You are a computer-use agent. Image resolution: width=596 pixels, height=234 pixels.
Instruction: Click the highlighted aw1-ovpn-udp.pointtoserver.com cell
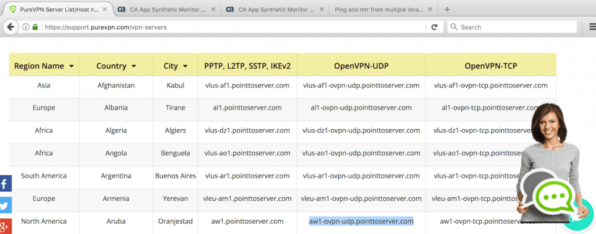[361, 221]
